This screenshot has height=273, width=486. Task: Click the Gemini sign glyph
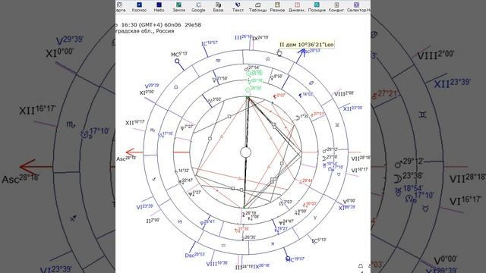click(x=337, y=125)
